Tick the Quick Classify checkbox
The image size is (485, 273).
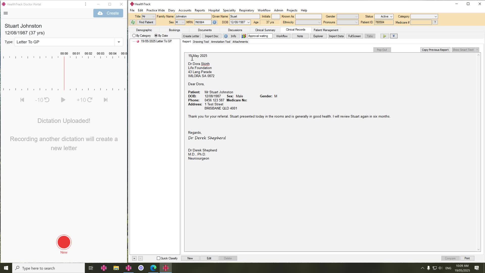pos(159,258)
